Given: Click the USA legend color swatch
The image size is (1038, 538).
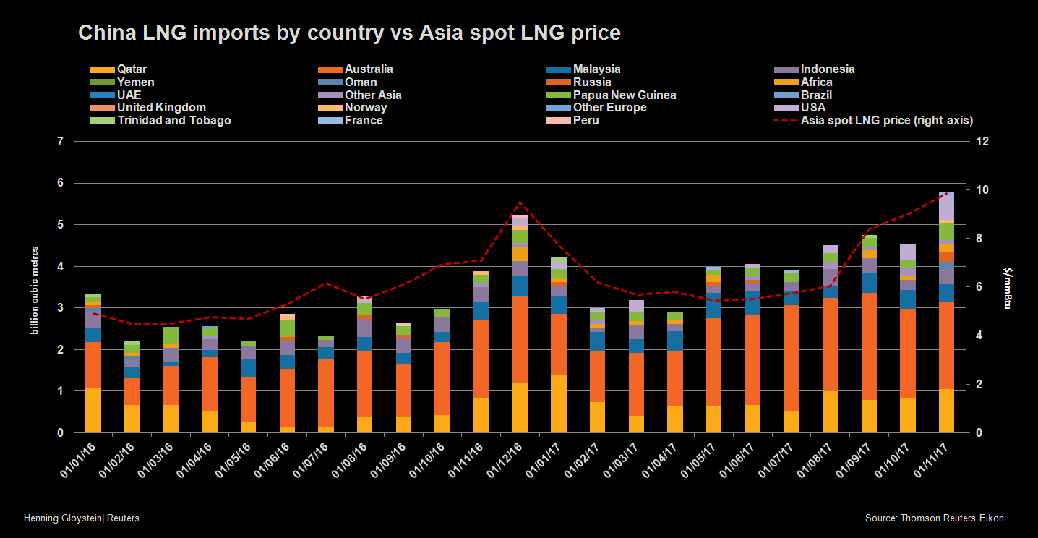Looking at the screenshot, I should 786,108.
